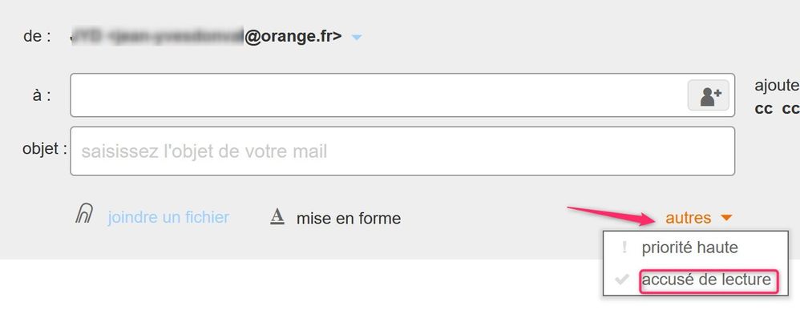The image size is (800, 314).
Task: Focus the objet subject input field
Action: point(402,151)
